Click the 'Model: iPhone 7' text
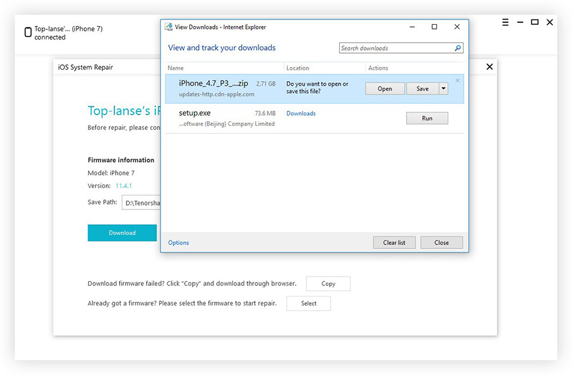 [x=111, y=173]
